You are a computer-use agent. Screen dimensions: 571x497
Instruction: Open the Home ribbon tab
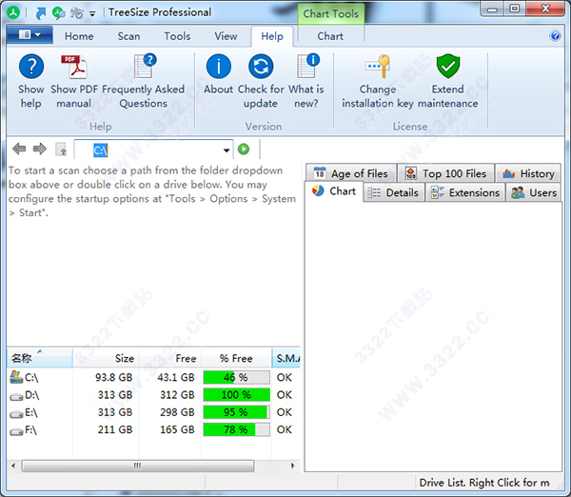(x=79, y=36)
